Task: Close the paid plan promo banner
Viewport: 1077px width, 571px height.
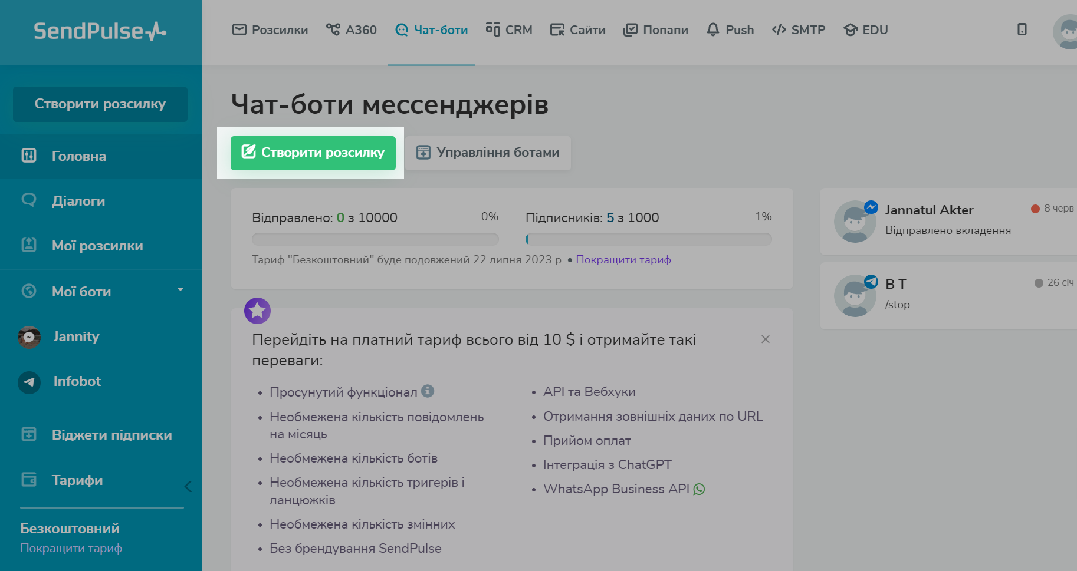Action: point(765,339)
